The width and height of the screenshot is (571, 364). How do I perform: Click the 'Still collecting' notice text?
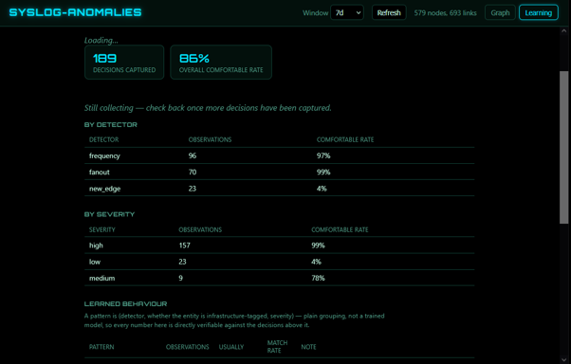pyautogui.click(x=208, y=108)
